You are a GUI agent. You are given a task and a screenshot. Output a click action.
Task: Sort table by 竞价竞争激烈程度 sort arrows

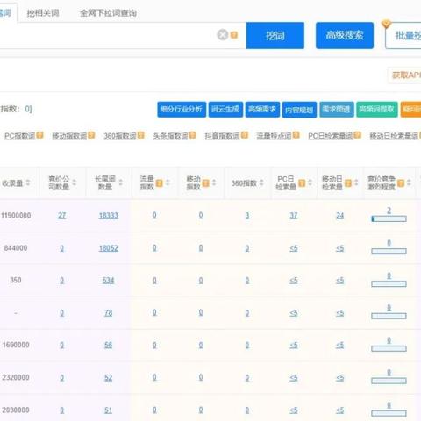coord(409,182)
